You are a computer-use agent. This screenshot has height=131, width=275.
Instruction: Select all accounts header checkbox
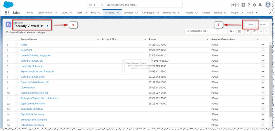click(16, 39)
